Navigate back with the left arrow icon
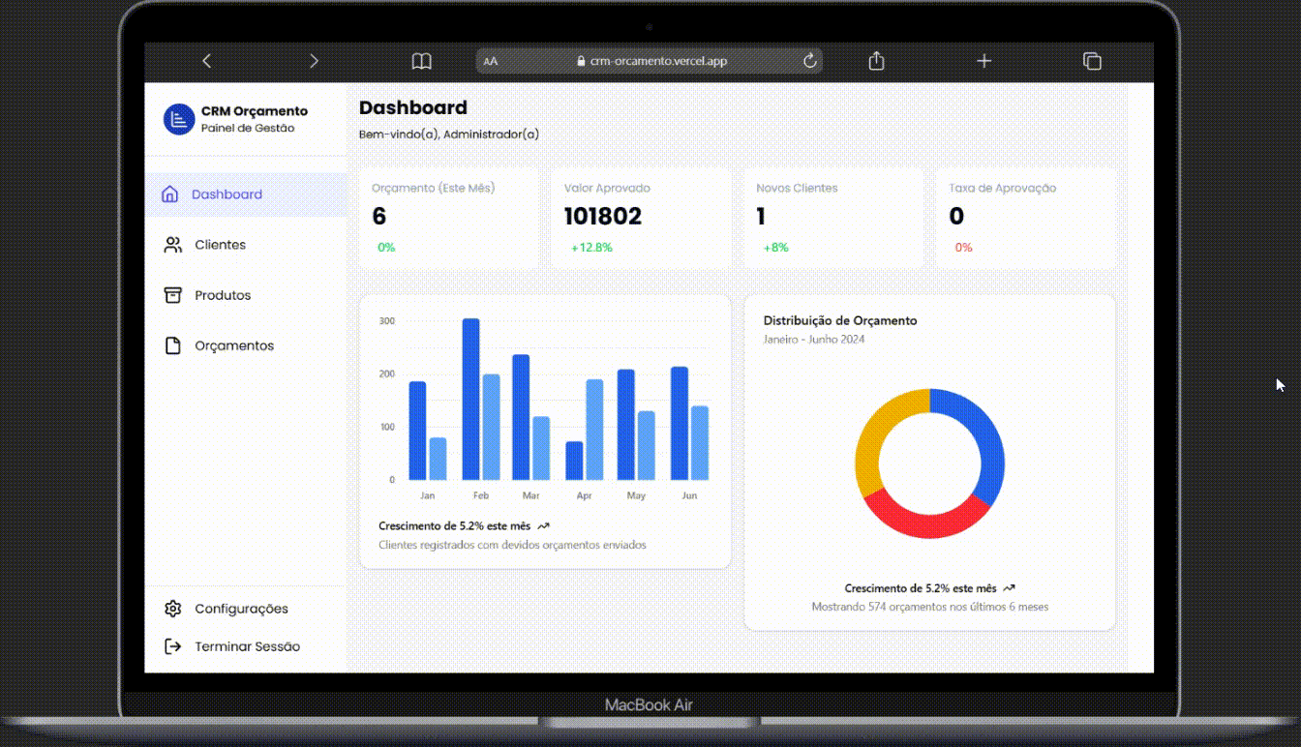The width and height of the screenshot is (1301, 747). [206, 60]
